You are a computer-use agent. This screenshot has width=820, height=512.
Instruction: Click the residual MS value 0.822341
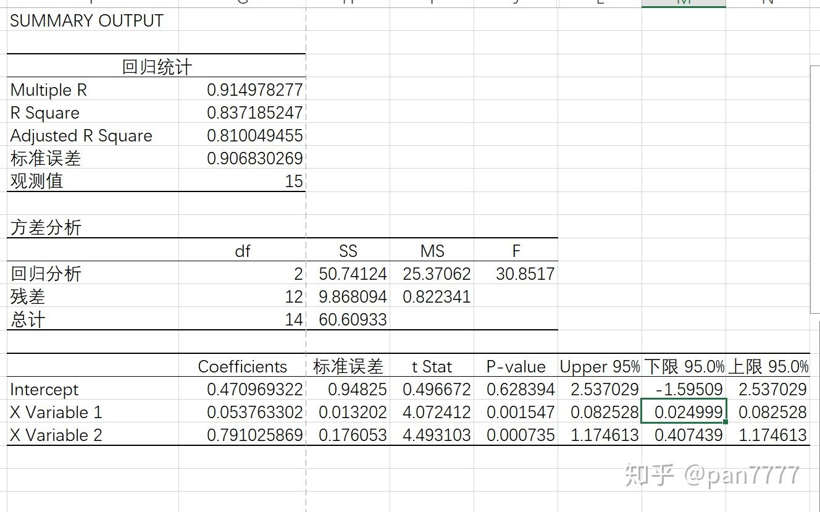tap(437, 296)
